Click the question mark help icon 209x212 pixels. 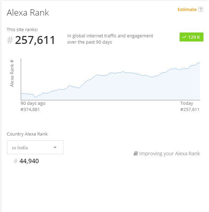point(201,9)
